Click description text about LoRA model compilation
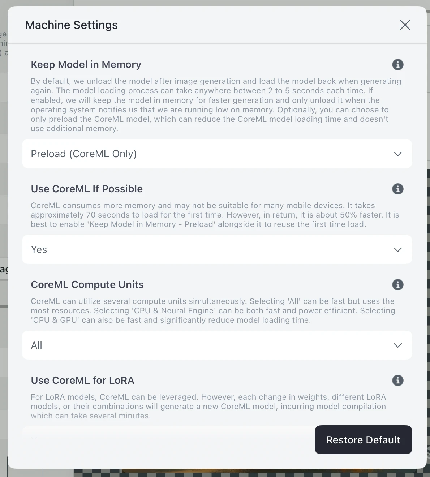 pos(208,407)
